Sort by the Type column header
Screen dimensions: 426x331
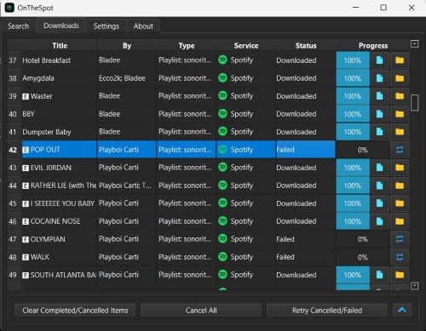tap(187, 45)
